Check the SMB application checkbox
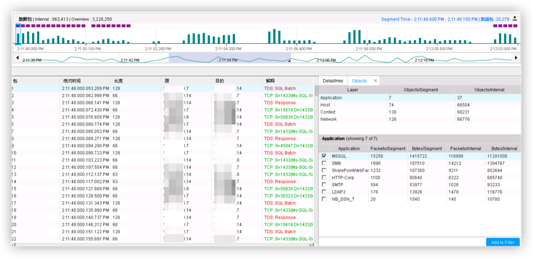The image size is (533, 258). 324,163
